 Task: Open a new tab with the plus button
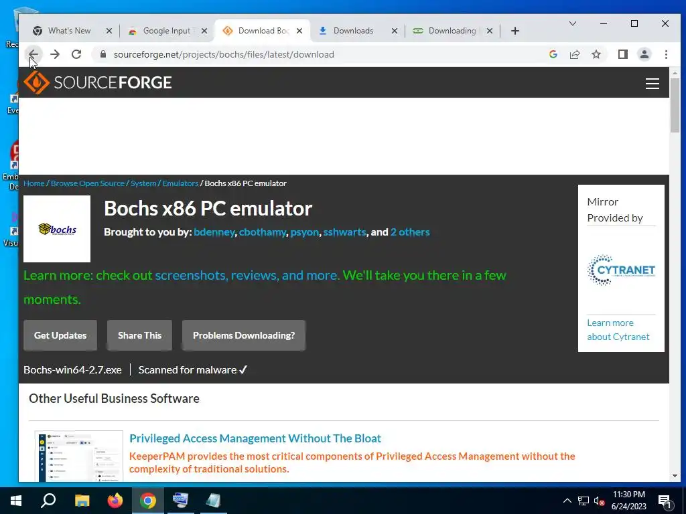pyautogui.click(x=515, y=31)
